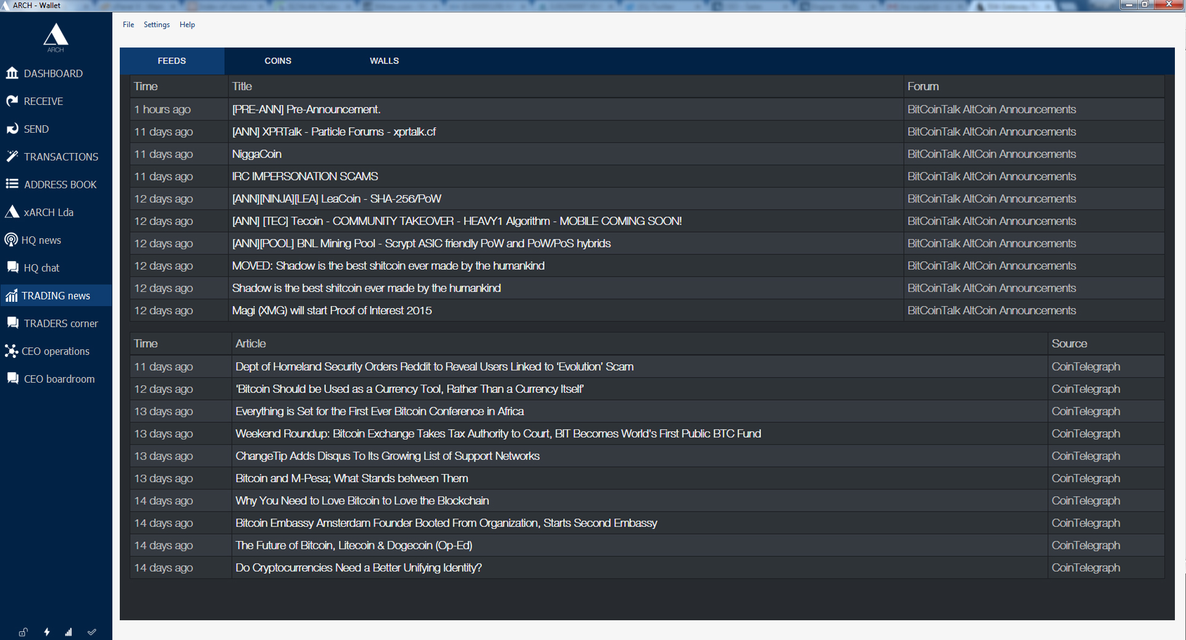
Task: Select '14 days ago' in Why You Need row
Action: point(164,501)
